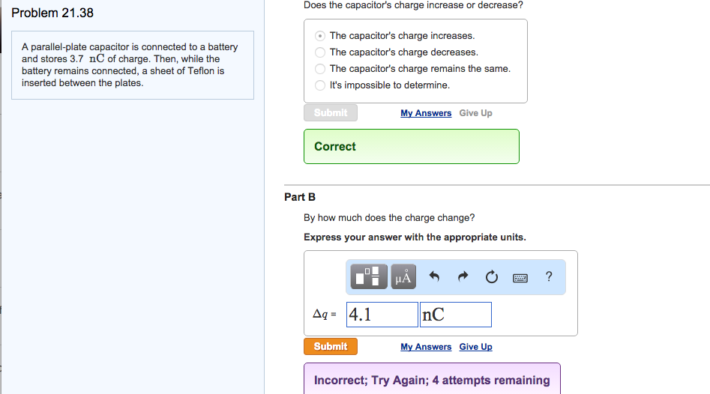Open the µÅ symbols and units palette

(x=403, y=277)
